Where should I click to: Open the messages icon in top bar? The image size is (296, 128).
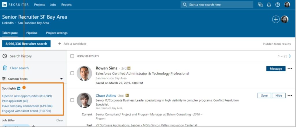260,5
